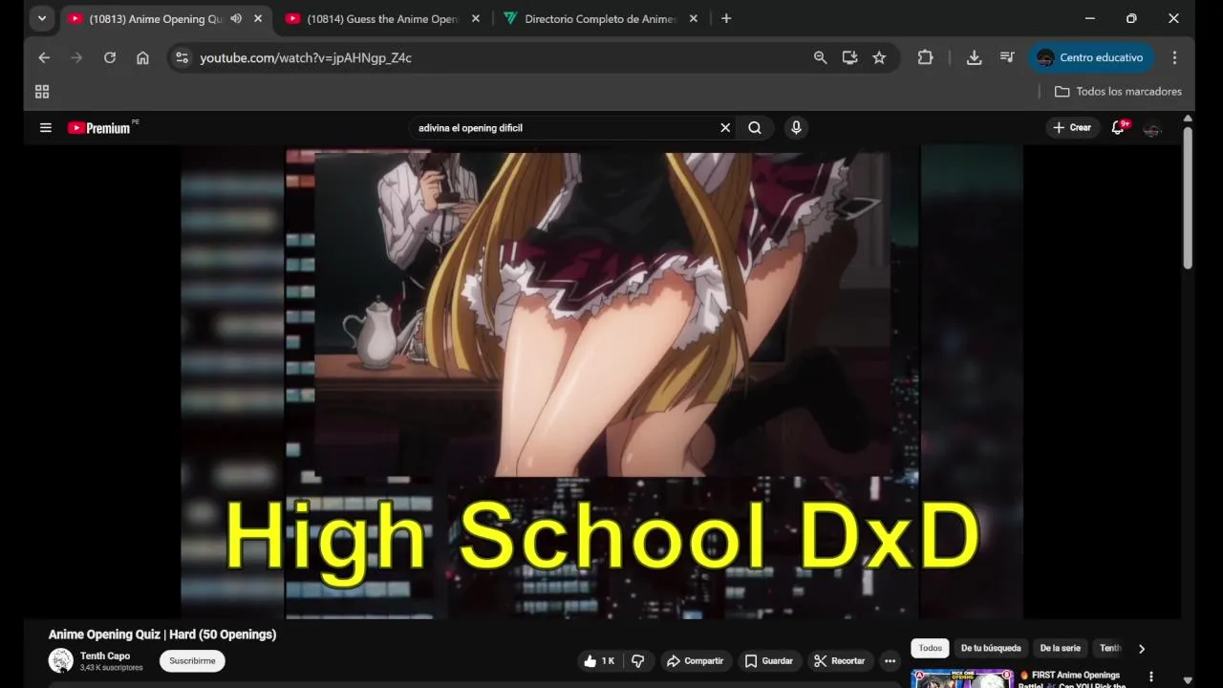Viewport: 1223px width, 688px height.
Task: Open more actions three-dot menu under video
Action: click(x=890, y=660)
